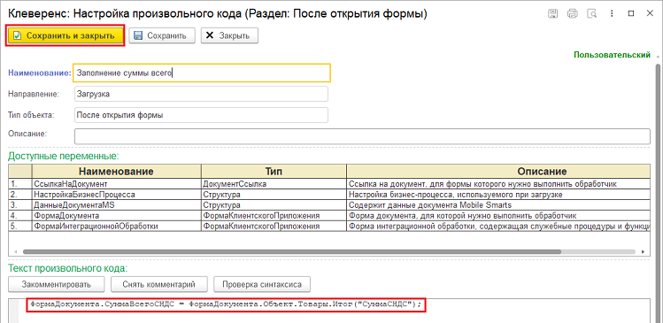Click Структура type cell in row 3
663x323 pixels.
(x=274, y=205)
